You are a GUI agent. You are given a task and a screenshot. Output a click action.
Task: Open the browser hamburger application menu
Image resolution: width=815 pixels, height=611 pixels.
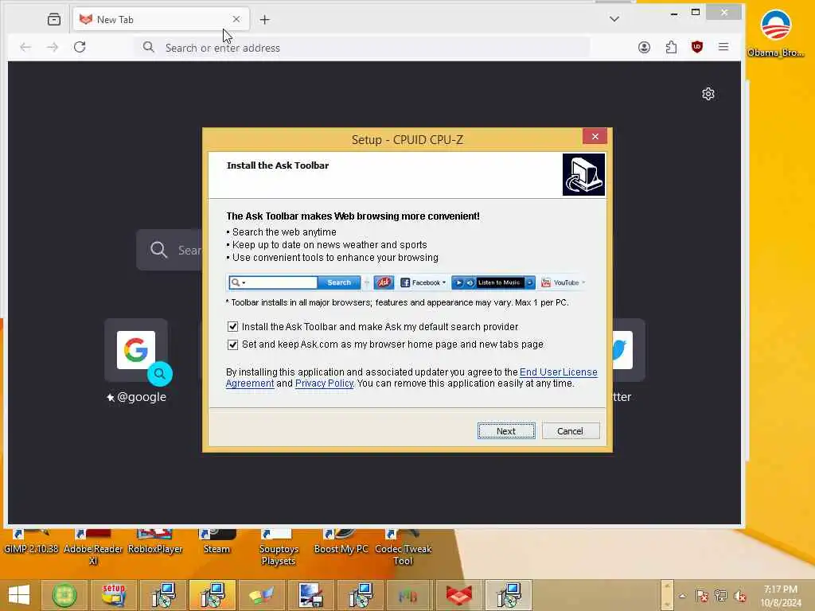[x=723, y=47]
